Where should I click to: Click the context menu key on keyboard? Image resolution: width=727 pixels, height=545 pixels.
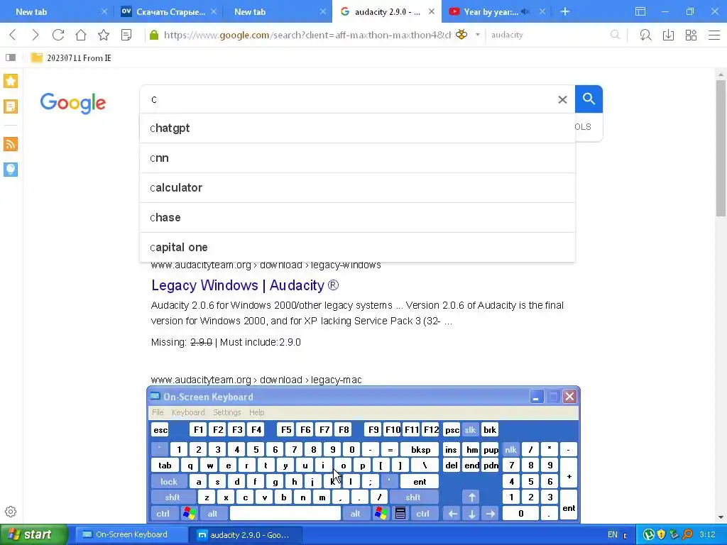pos(400,514)
